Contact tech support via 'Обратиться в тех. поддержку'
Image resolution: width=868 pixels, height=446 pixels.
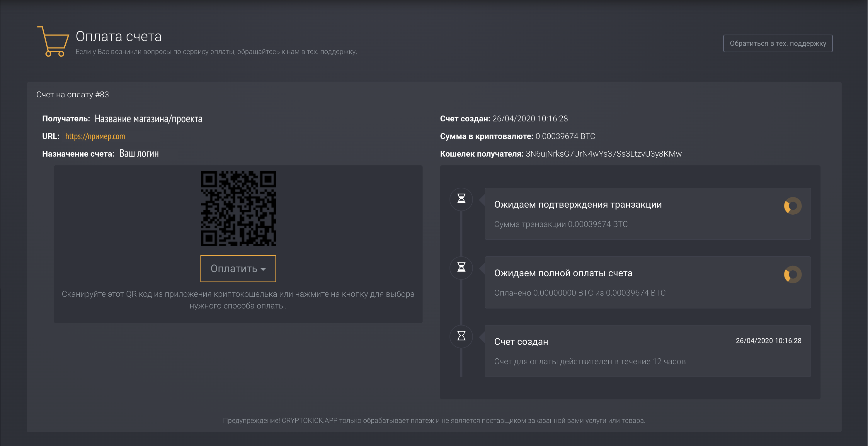pyautogui.click(x=778, y=43)
